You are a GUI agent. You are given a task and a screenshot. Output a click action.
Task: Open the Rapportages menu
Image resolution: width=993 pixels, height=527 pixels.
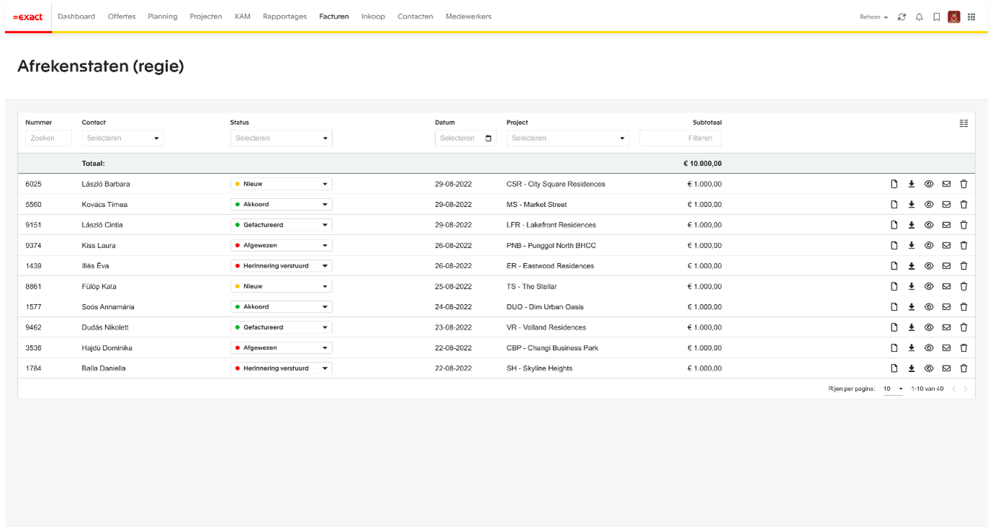[x=285, y=17]
